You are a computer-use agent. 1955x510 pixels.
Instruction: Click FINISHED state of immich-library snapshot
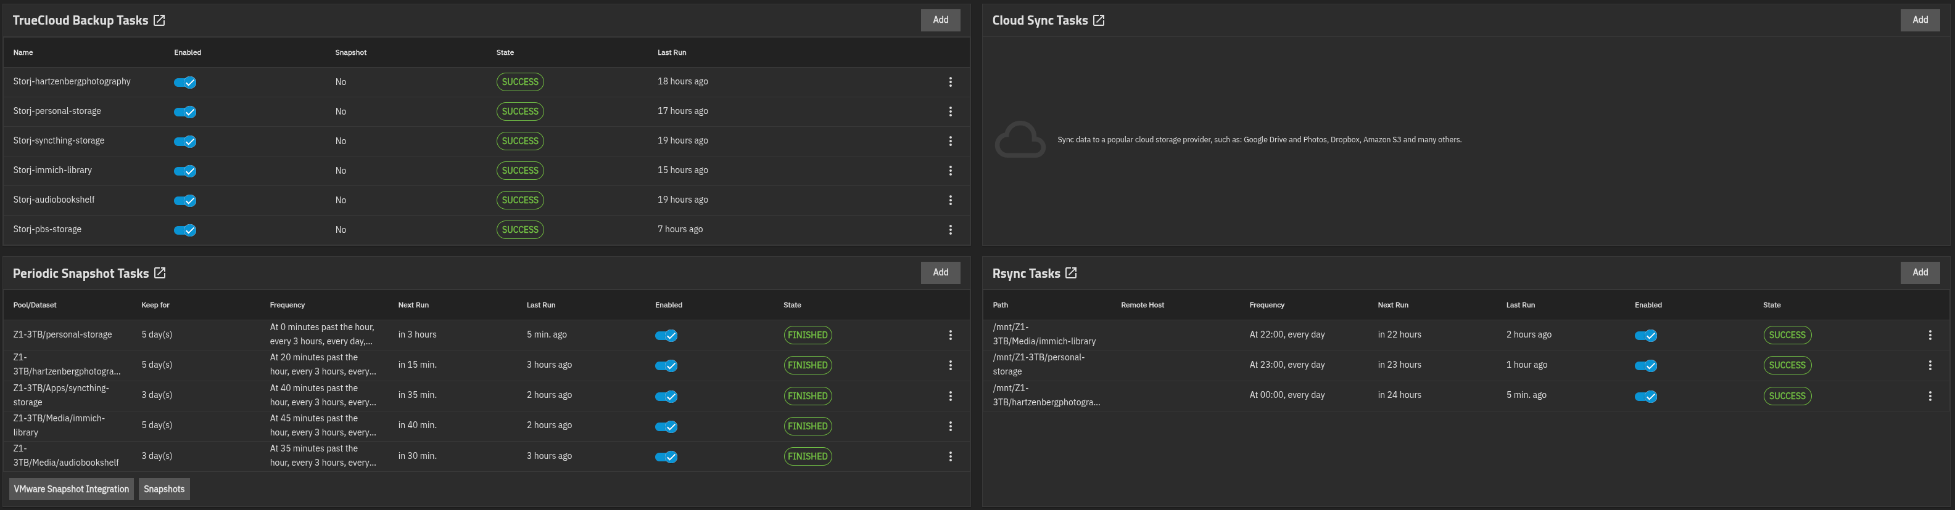tap(808, 427)
